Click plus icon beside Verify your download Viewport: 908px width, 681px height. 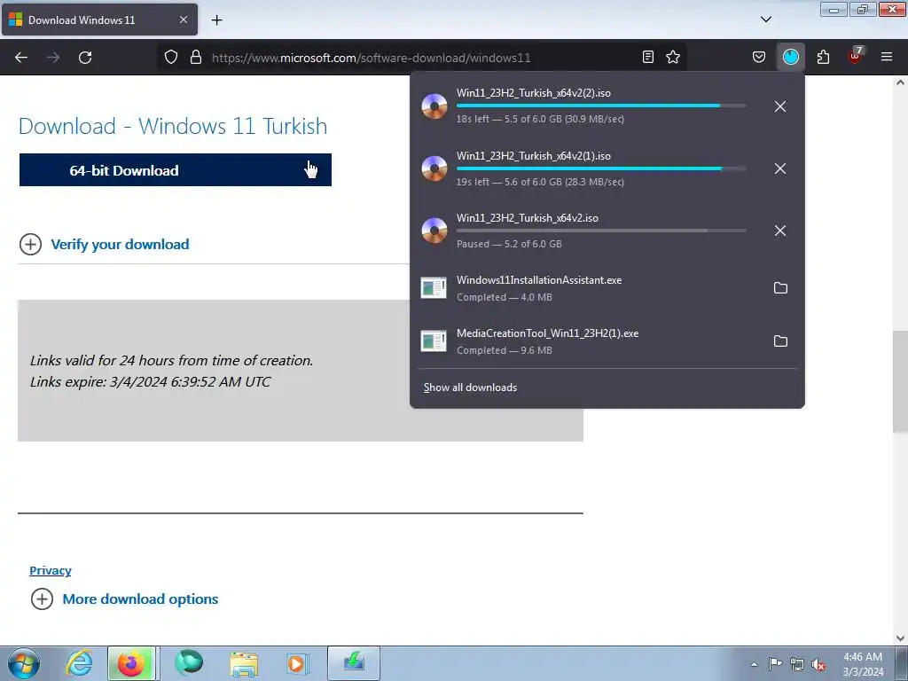pos(30,245)
